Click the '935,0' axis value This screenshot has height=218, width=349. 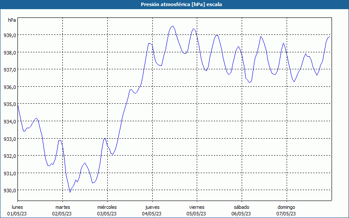(x=10, y=104)
